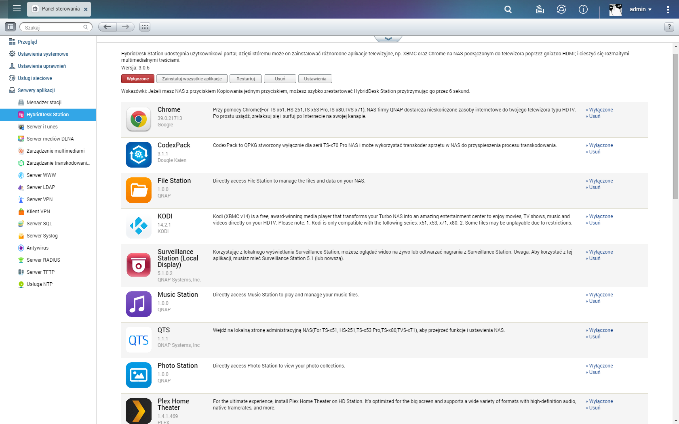Show event notifications info icon
679x424 pixels.
coord(583,9)
